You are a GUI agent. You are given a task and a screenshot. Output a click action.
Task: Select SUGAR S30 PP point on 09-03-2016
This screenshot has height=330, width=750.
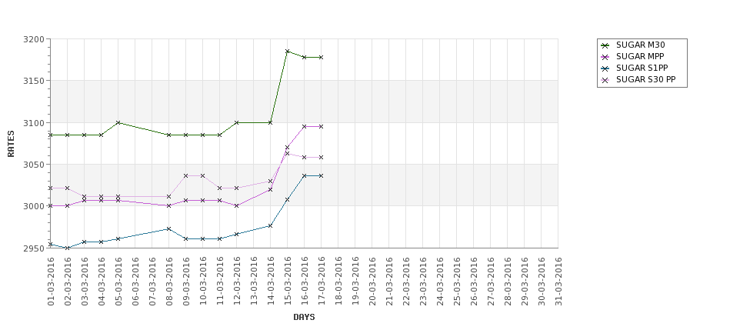pyautogui.click(x=185, y=175)
